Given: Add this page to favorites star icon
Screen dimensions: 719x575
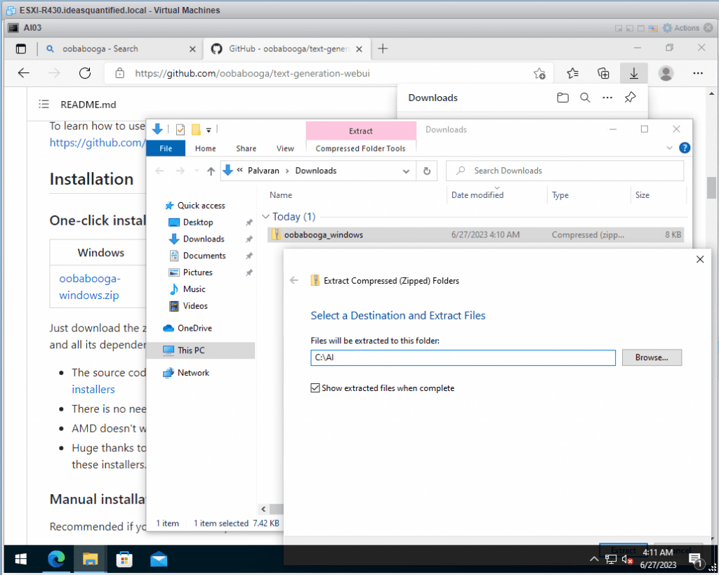Looking at the screenshot, I should coord(539,73).
